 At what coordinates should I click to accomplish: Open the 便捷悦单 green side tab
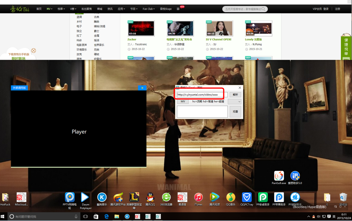click(x=346, y=48)
